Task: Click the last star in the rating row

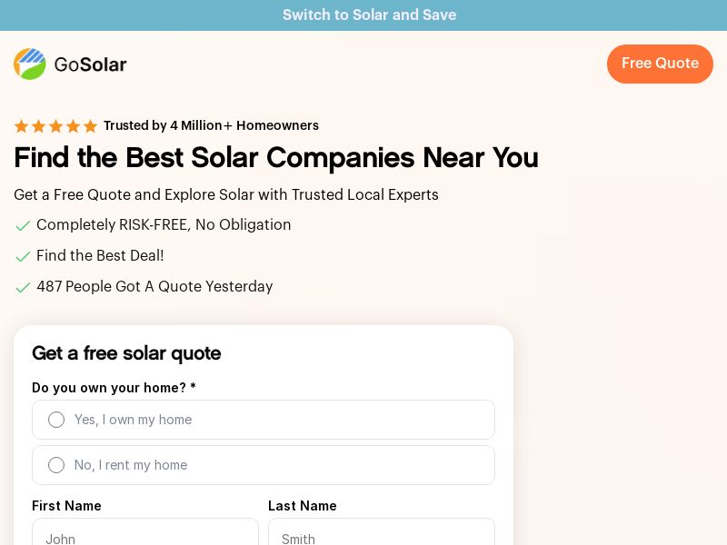Action: 90,126
